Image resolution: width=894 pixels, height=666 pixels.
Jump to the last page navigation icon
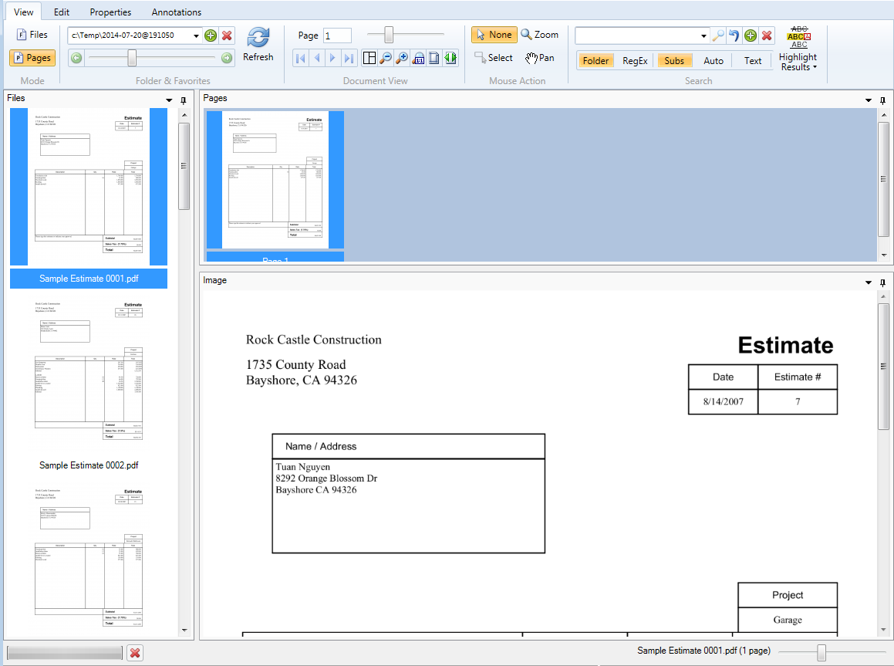349,58
